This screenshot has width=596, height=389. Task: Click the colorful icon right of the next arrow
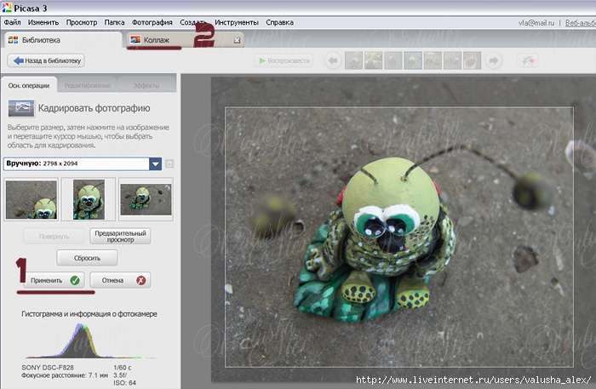click(528, 60)
